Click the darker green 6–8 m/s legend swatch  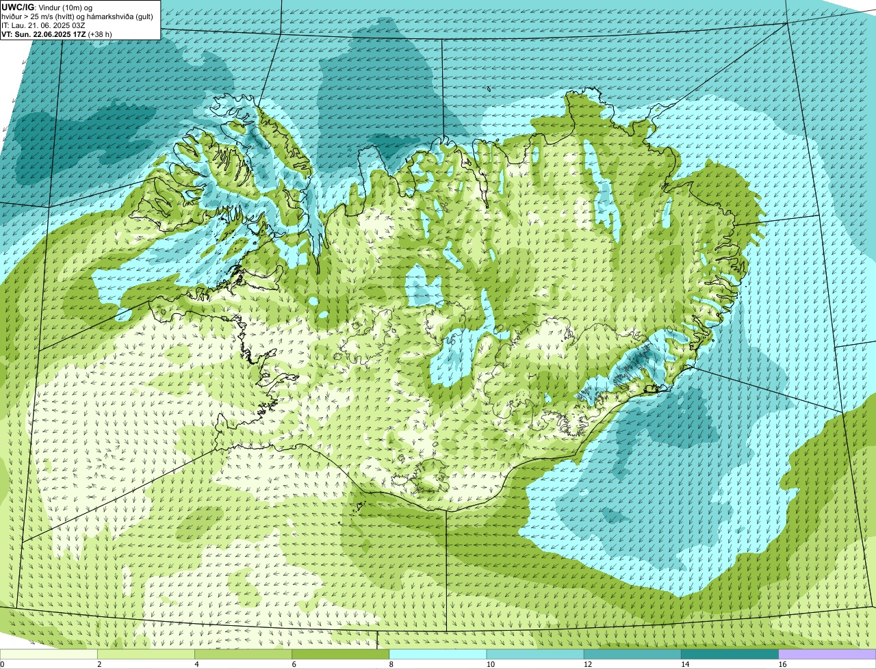(x=340, y=655)
